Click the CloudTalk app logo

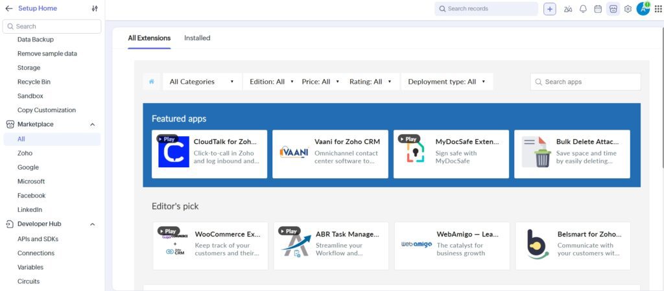[x=174, y=152]
